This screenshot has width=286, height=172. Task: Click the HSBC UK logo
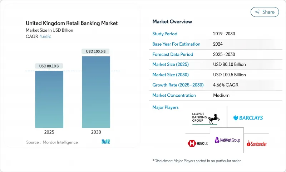coord(197,143)
